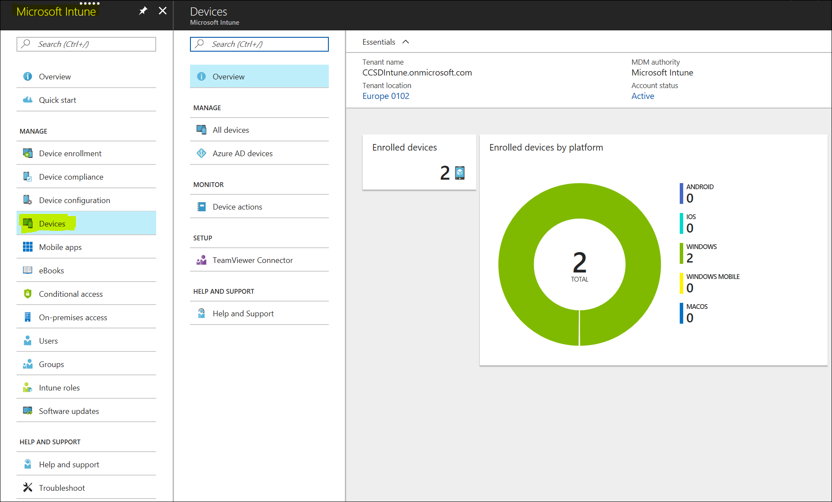The width and height of the screenshot is (832, 502).
Task: Click the Mobile apps grid icon
Action: tap(28, 247)
